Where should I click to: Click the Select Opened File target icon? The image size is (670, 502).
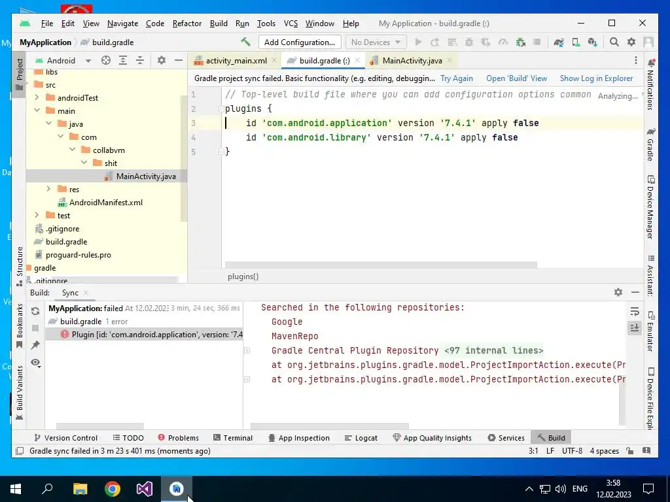pyautogui.click(x=105, y=61)
